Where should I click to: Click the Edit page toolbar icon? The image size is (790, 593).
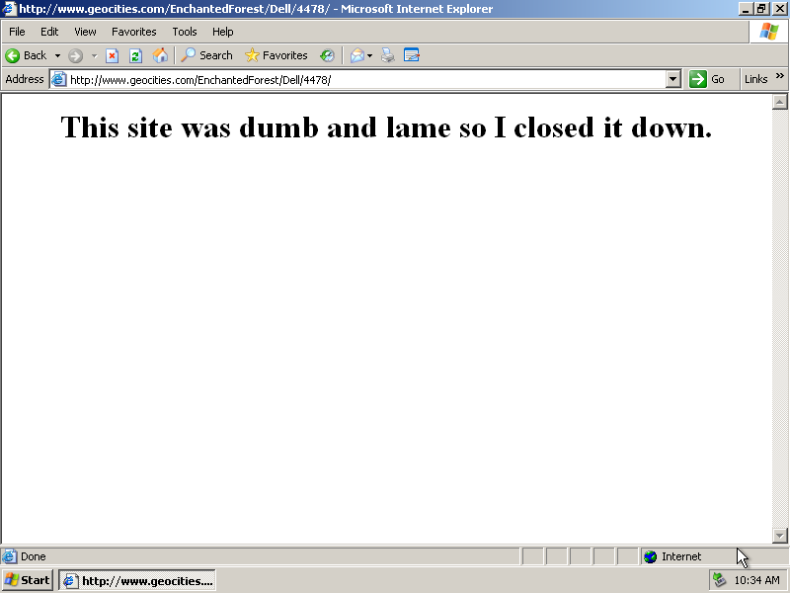coord(412,55)
